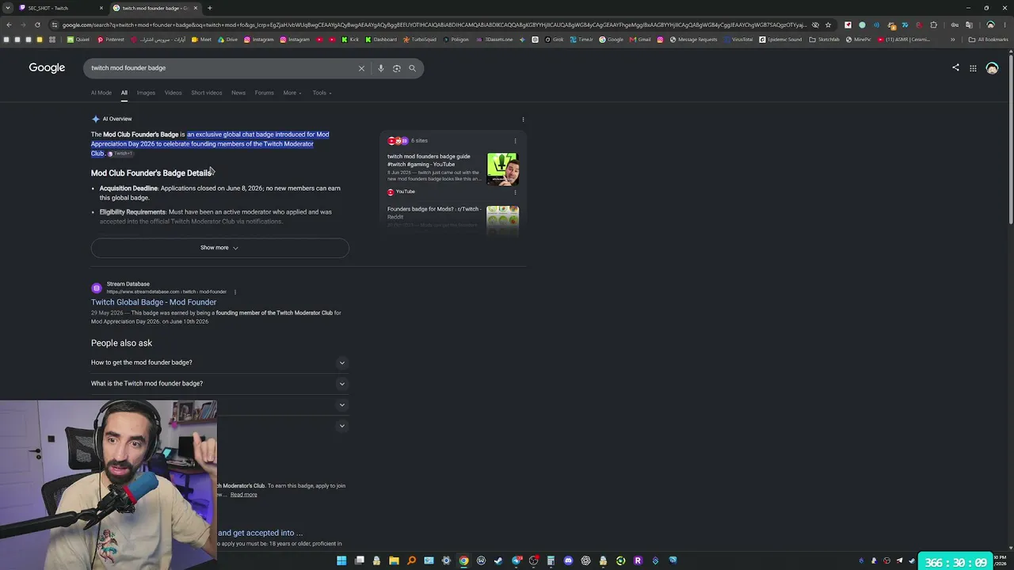Select the Forums search tab
This screenshot has height=570, width=1014.
tap(265, 93)
